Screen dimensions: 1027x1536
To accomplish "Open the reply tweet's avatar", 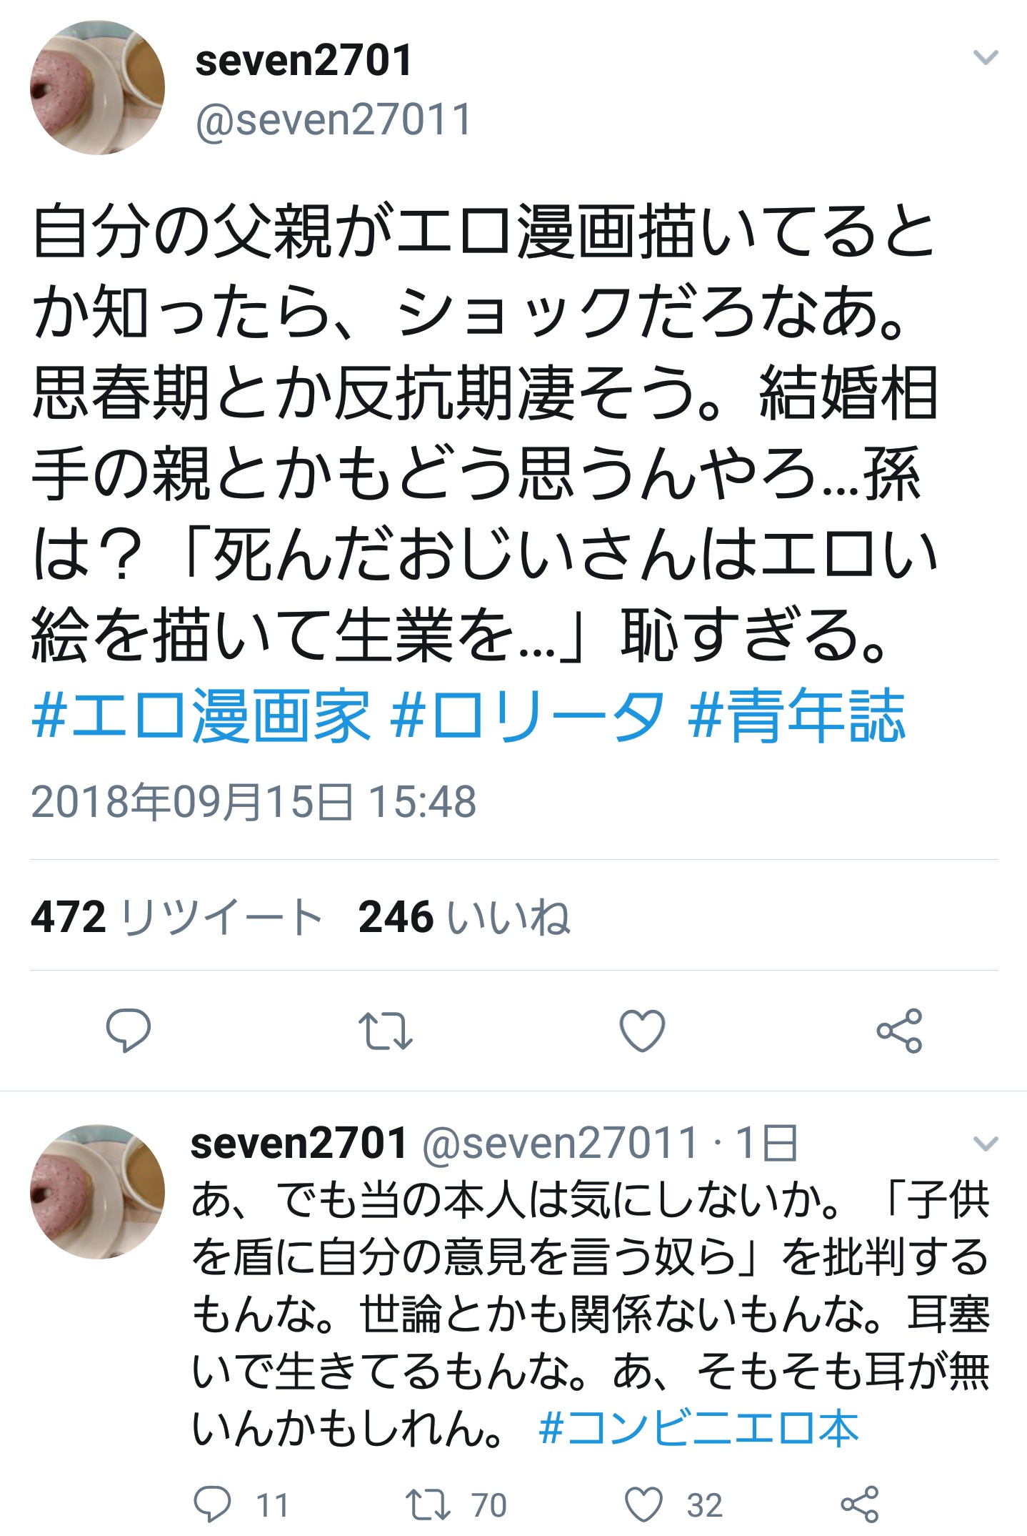I will pyautogui.click(x=97, y=1191).
